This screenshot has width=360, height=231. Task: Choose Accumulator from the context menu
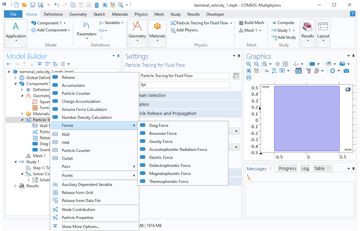tap(94, 85)
